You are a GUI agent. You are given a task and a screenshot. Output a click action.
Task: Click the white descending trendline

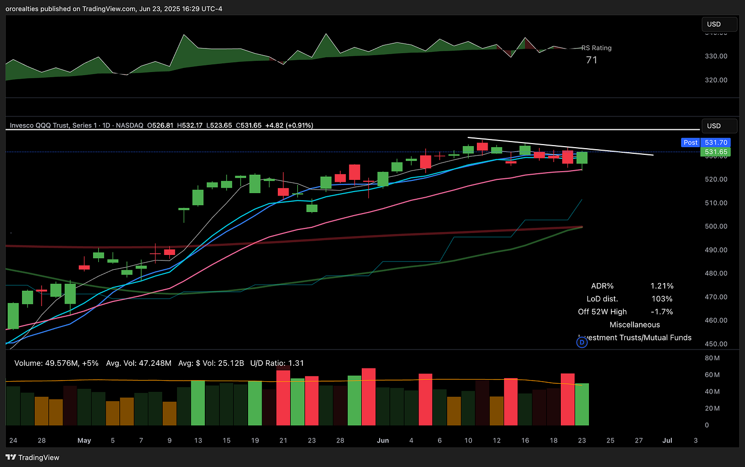tap(560, 146)
